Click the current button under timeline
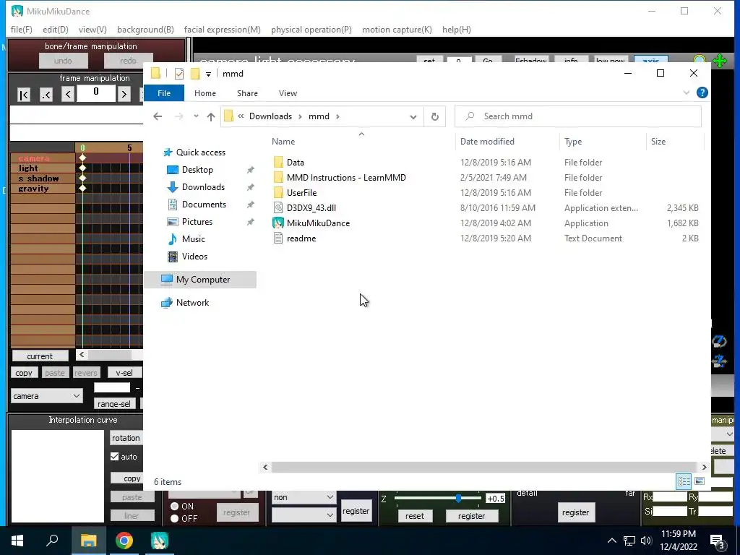The height and width of the screenshot is (555, 740). (40, 356)
